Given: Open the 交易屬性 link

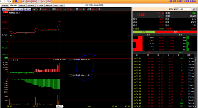Looking at the screenshot, I should [x=180, y=1].
